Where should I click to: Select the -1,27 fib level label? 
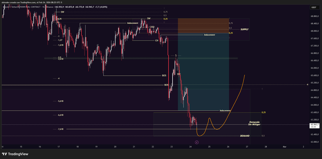point(60,40)
